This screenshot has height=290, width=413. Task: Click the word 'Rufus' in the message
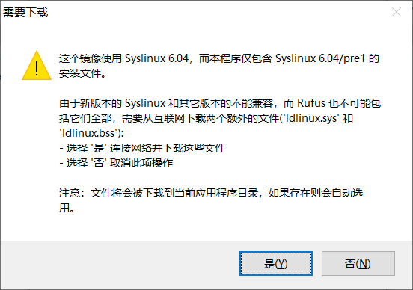click(311, 103)
